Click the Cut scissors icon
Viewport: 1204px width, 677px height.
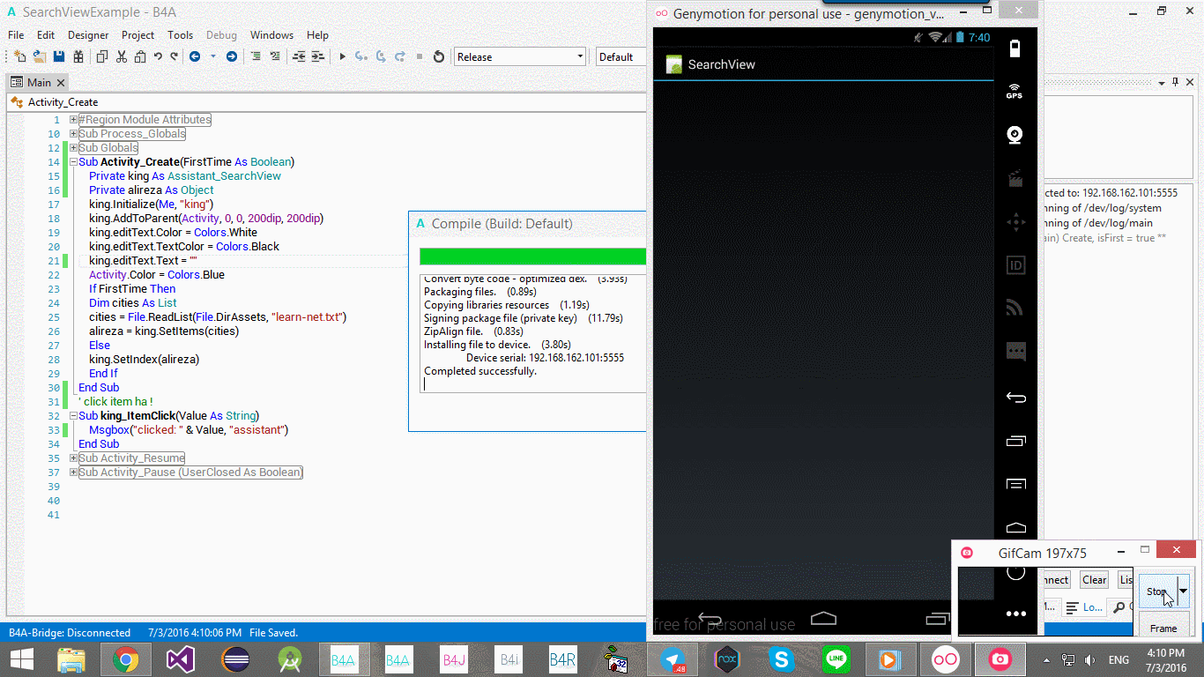point(121,56)
